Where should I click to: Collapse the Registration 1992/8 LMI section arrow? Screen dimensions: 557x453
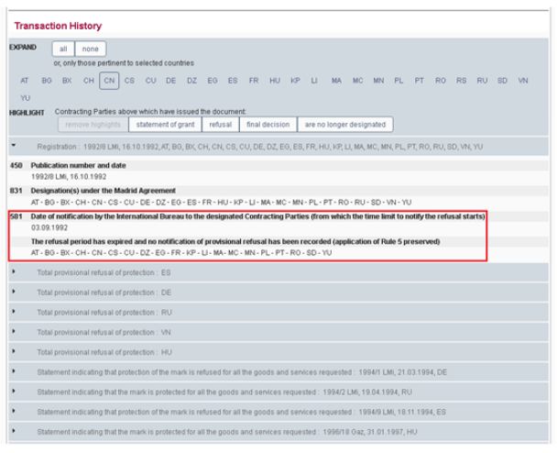pyautogui.click(x=14, y=145)
